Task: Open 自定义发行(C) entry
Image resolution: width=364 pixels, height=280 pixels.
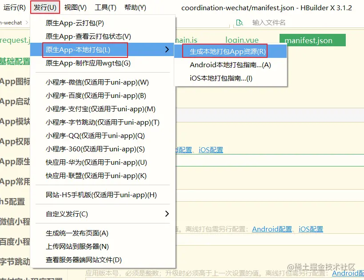Action: coord(103,214)
